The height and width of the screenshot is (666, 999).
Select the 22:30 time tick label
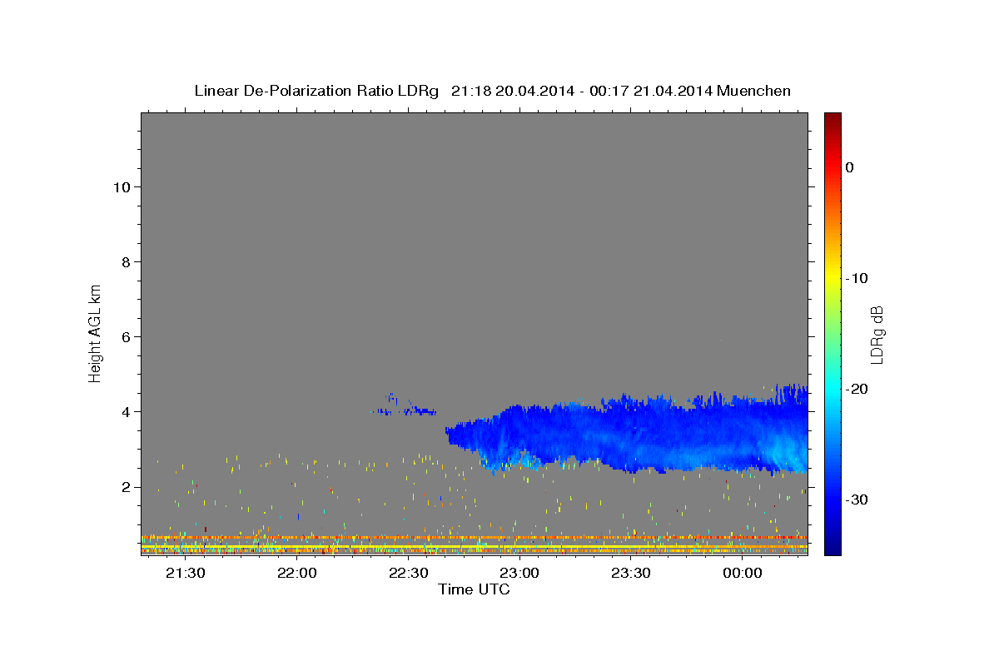pos(408,573)
